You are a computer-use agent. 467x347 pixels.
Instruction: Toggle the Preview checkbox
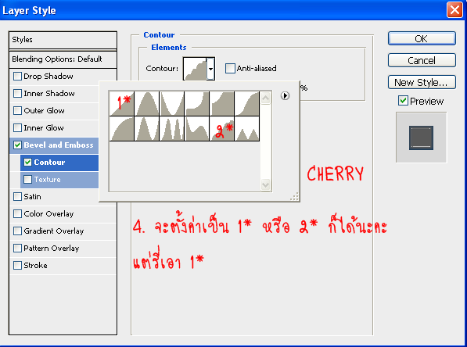point(403,101)
